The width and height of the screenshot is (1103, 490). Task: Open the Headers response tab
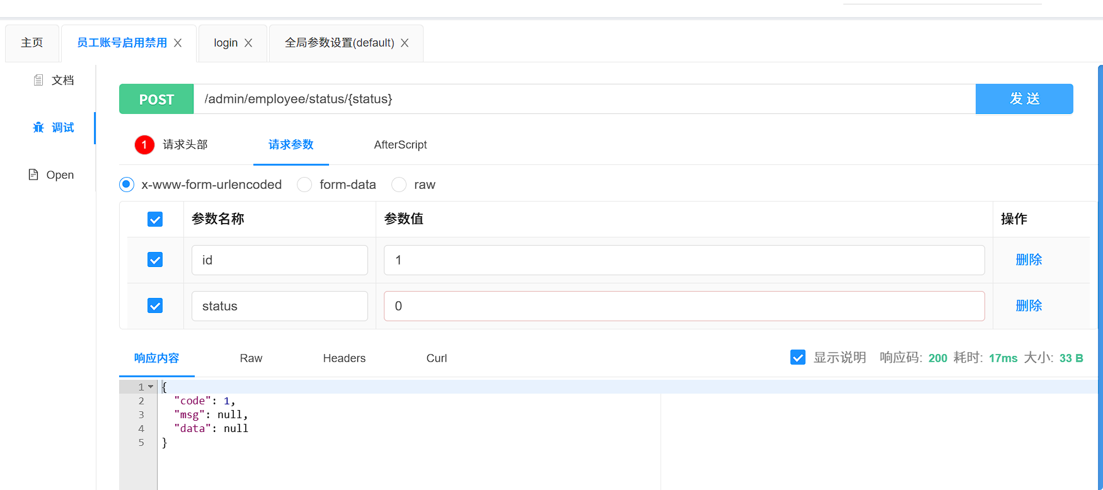pyautogui.click(x=344, y=358)
